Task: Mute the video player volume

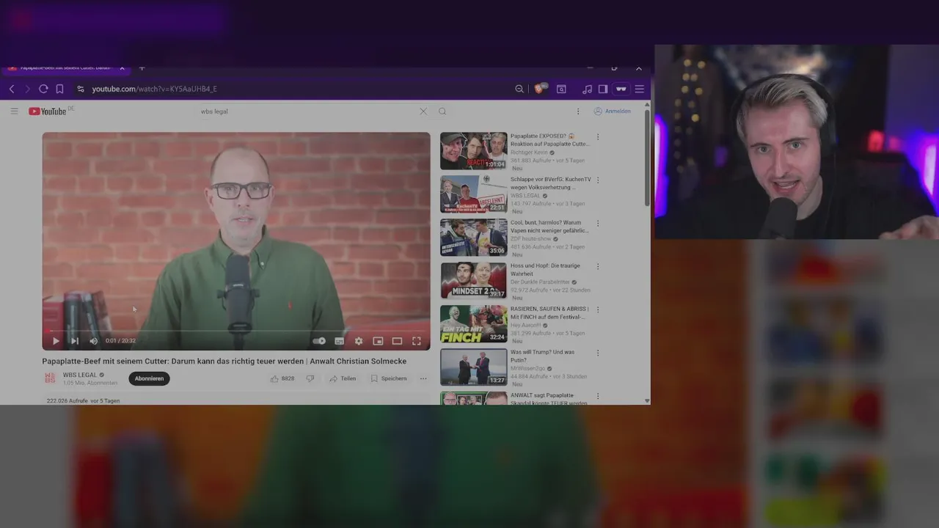Action: 93,341
